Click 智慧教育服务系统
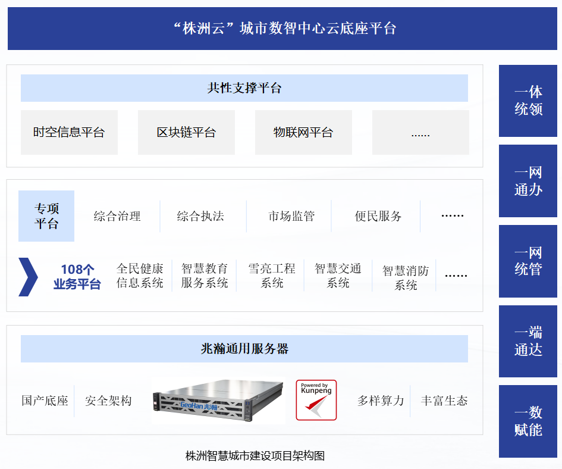The width and height of the screenshot is (562, 469). (x=205, y=276)
